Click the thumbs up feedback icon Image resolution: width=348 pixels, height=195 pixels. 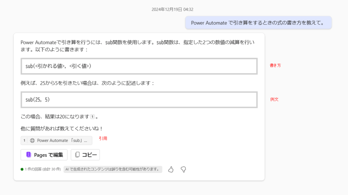pos(171,169)
